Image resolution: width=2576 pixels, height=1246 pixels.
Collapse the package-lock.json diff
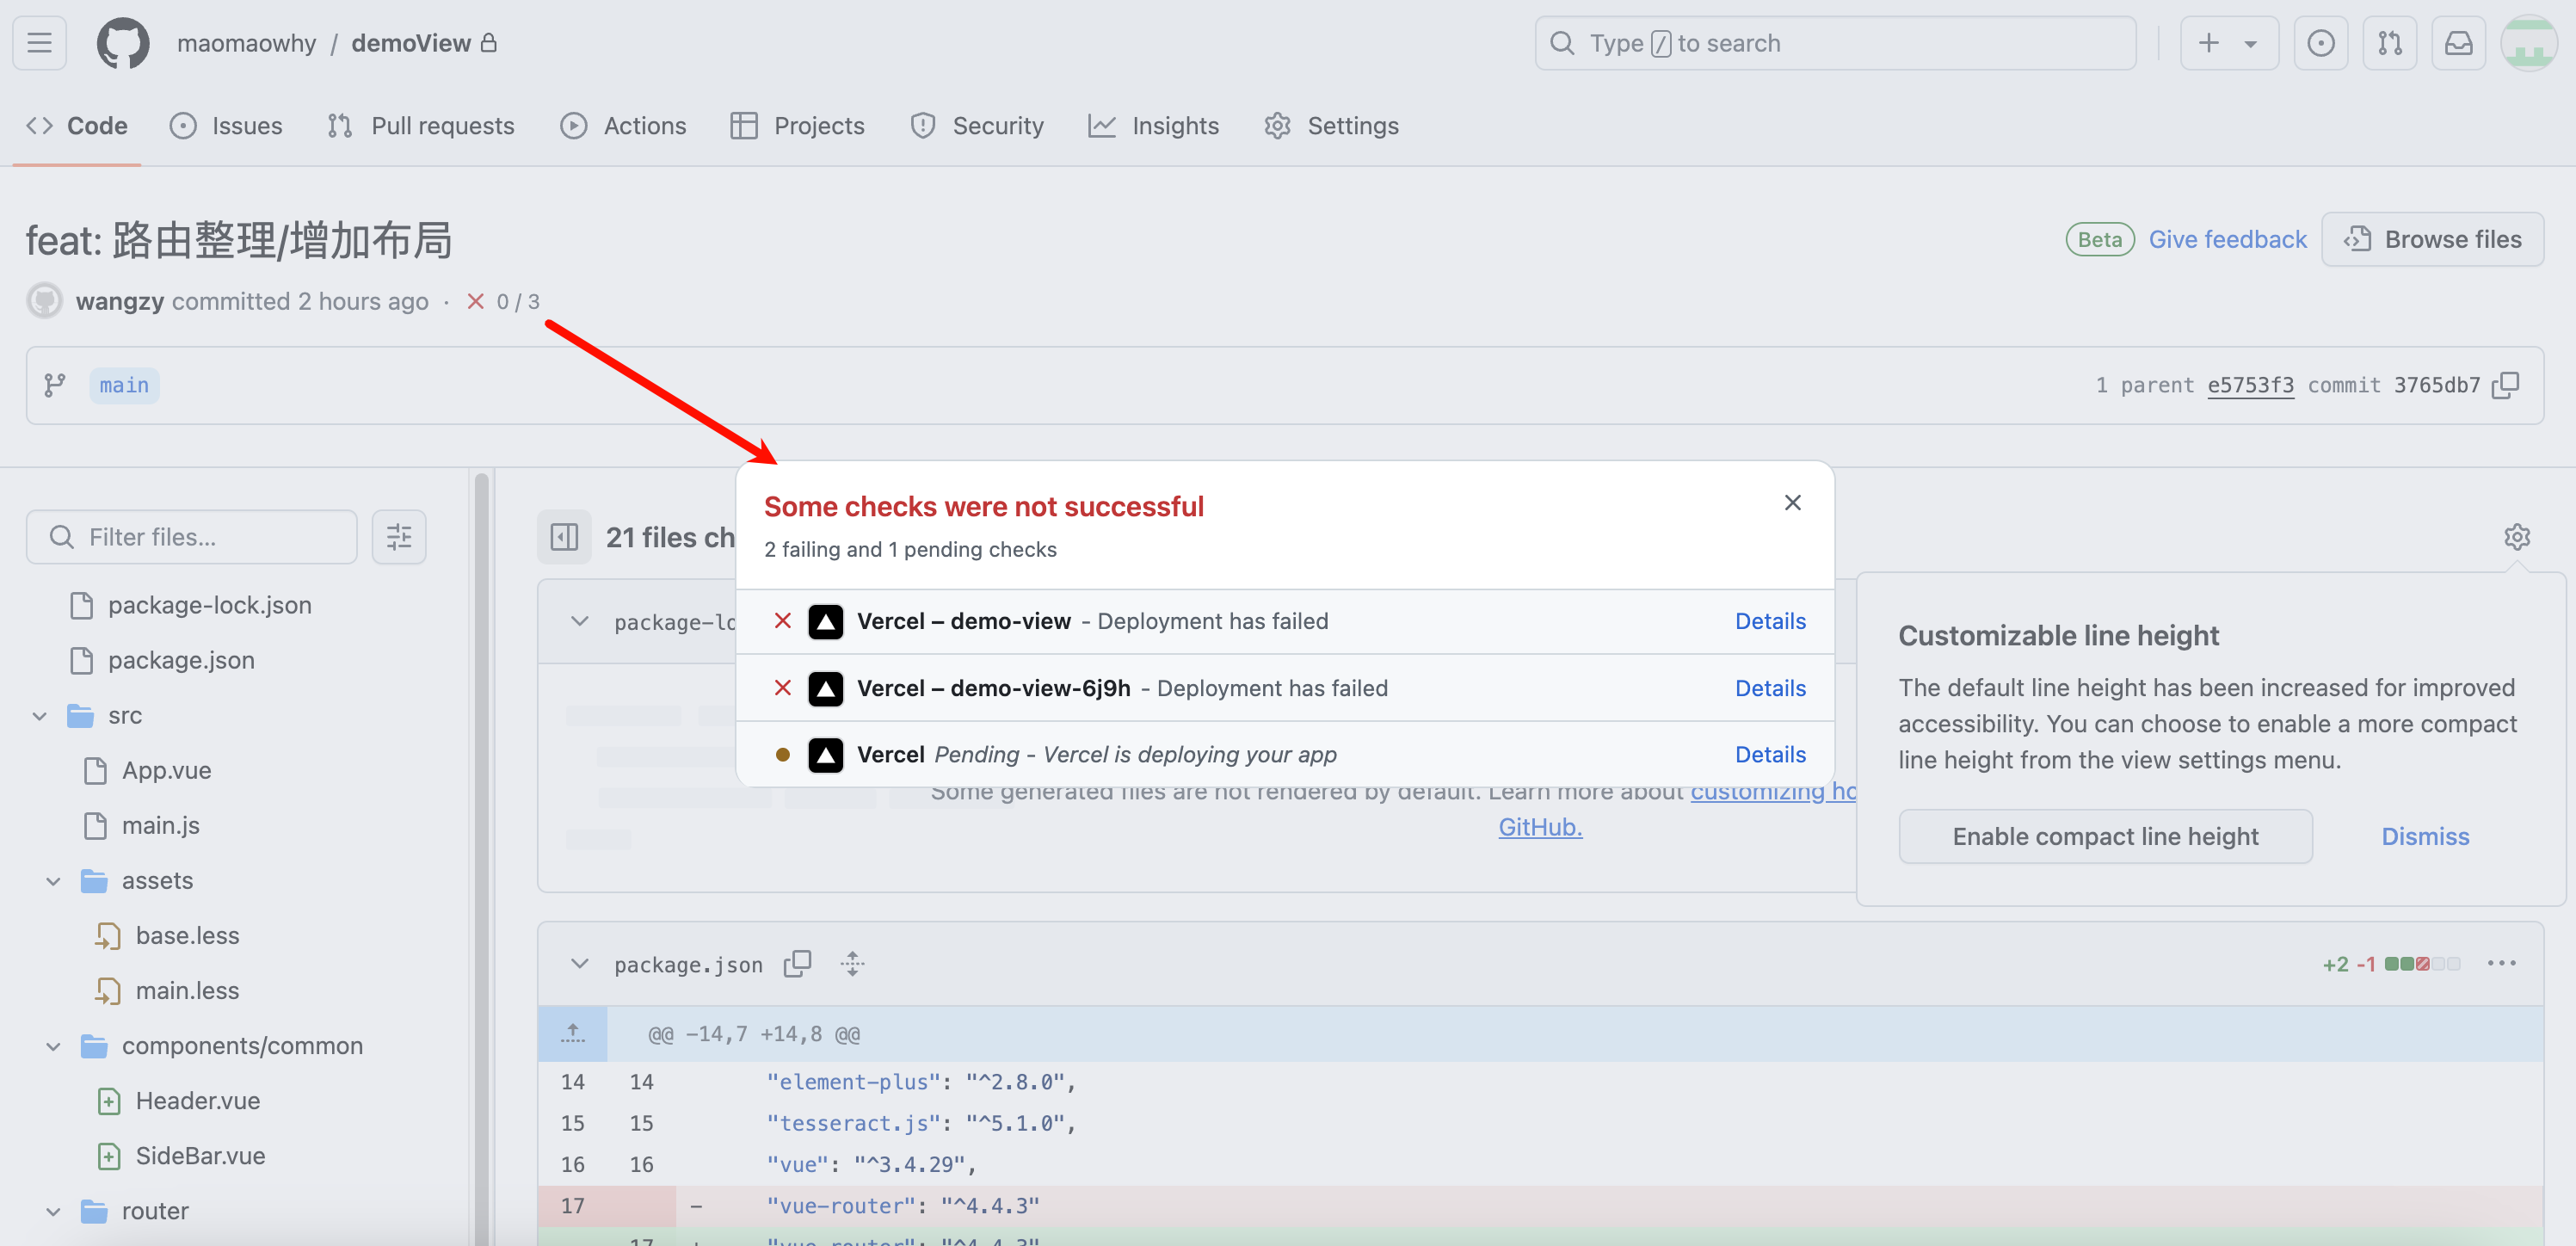coord(579,621)
